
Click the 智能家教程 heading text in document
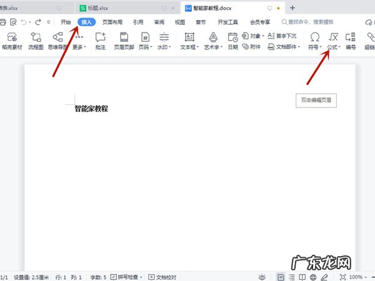(91, 109)
